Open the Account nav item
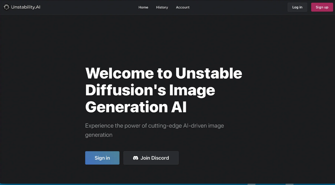The height and width of the screenshot is (185, 335). [x=183, y=7]
